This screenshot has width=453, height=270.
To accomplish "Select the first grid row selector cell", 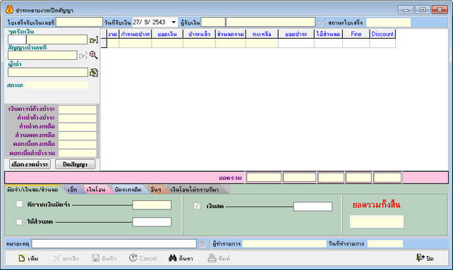I will [104, 43].
